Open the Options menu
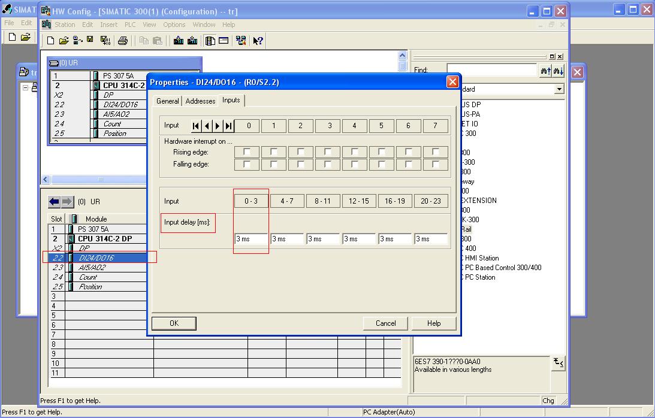 coord(174,25)
